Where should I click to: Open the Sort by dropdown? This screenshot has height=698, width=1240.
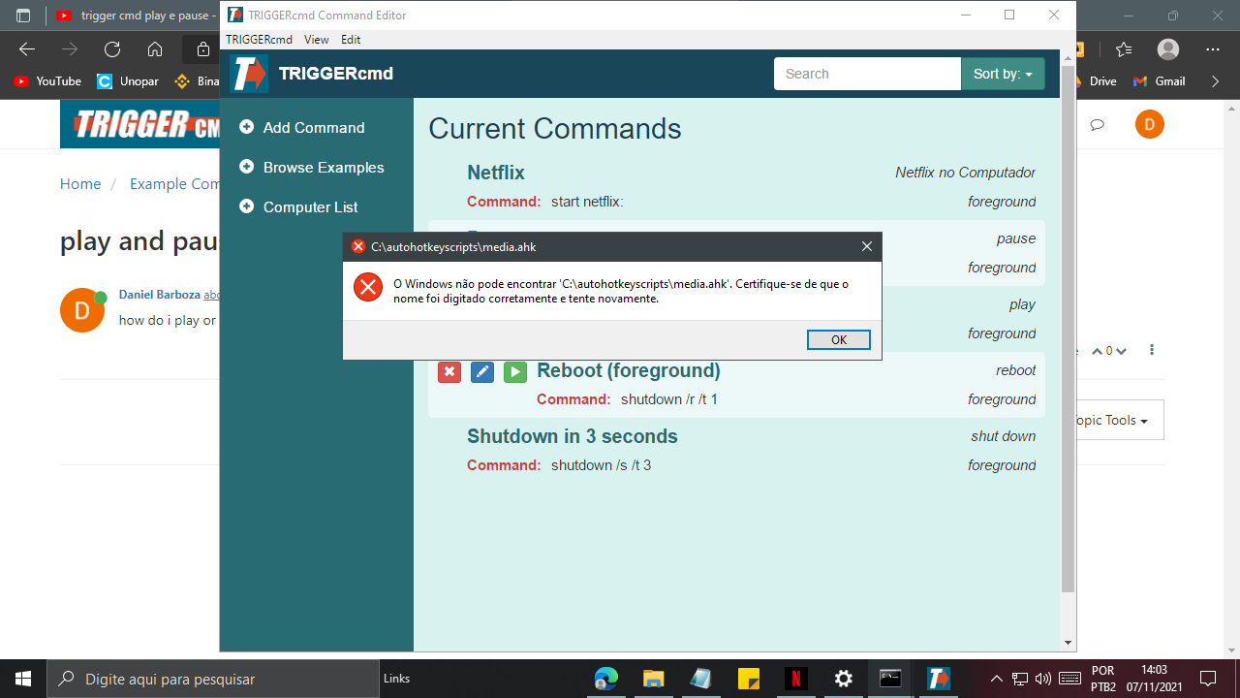coord(1003,74)
